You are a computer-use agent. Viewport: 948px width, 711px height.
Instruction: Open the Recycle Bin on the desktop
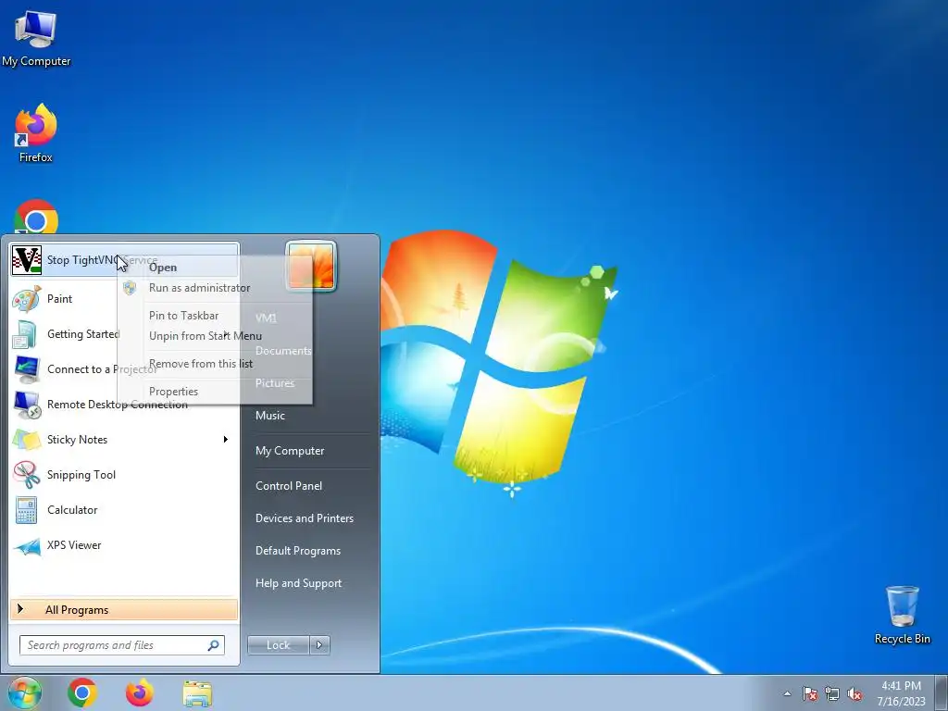click(902, 614)
